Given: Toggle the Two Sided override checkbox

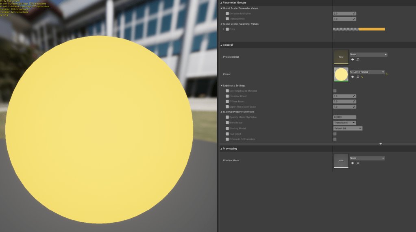Looking at the screenshot, I should (227, 134).
